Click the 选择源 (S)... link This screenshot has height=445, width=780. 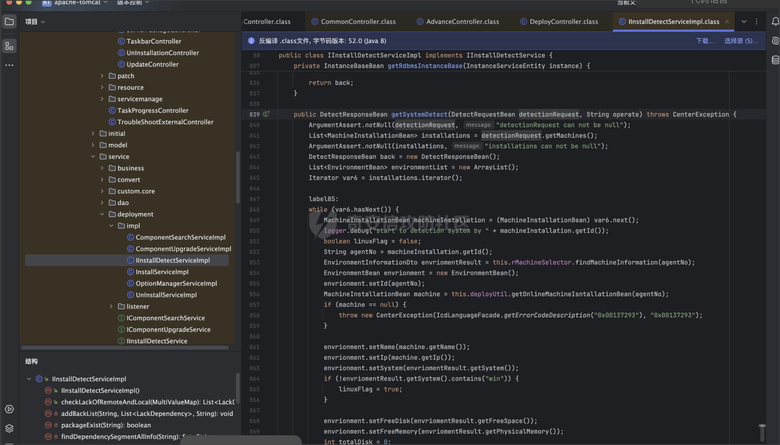(741, 41)
